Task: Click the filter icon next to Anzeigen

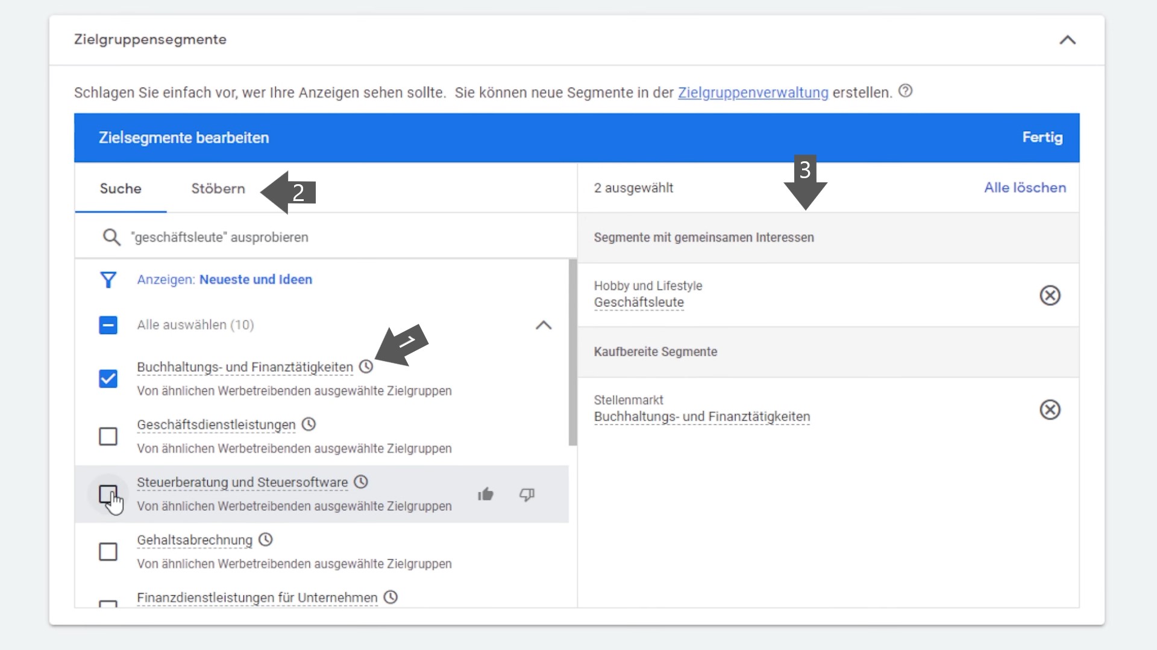Action: [x=108, y=279]
